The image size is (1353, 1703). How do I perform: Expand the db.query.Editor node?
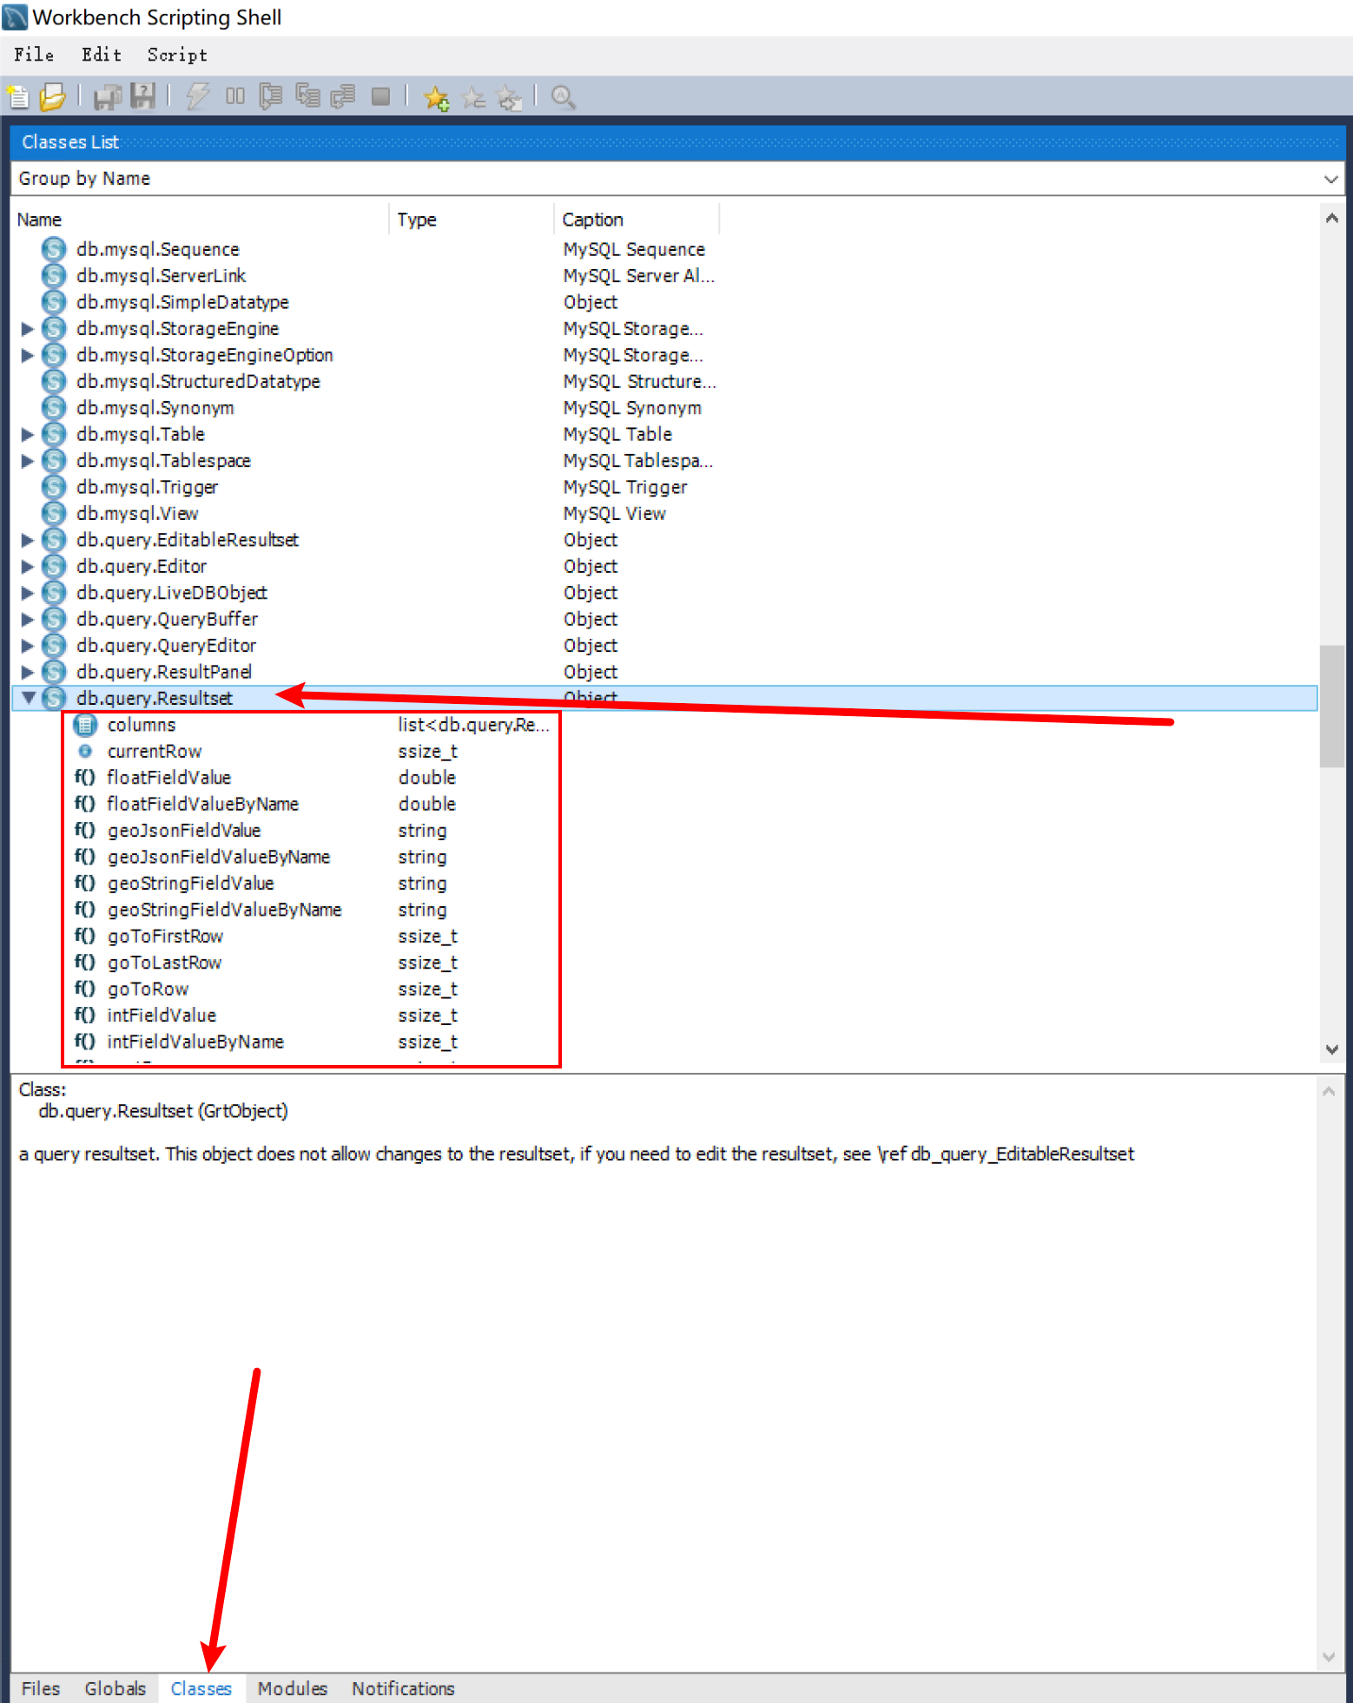pos(28,567)
